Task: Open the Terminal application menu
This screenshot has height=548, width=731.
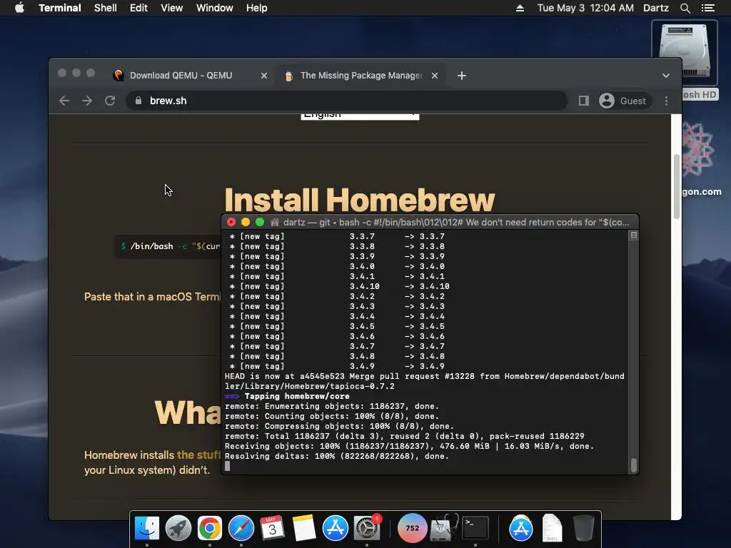Action: (x=60, y=8)
